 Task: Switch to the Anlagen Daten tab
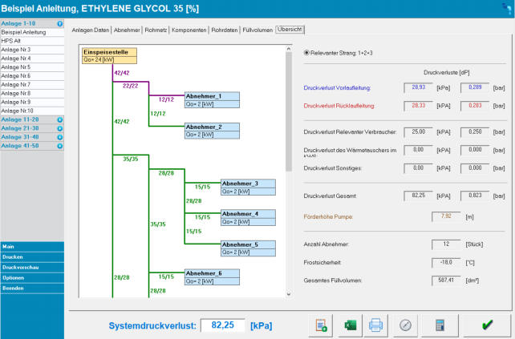(x=89, y=30)
